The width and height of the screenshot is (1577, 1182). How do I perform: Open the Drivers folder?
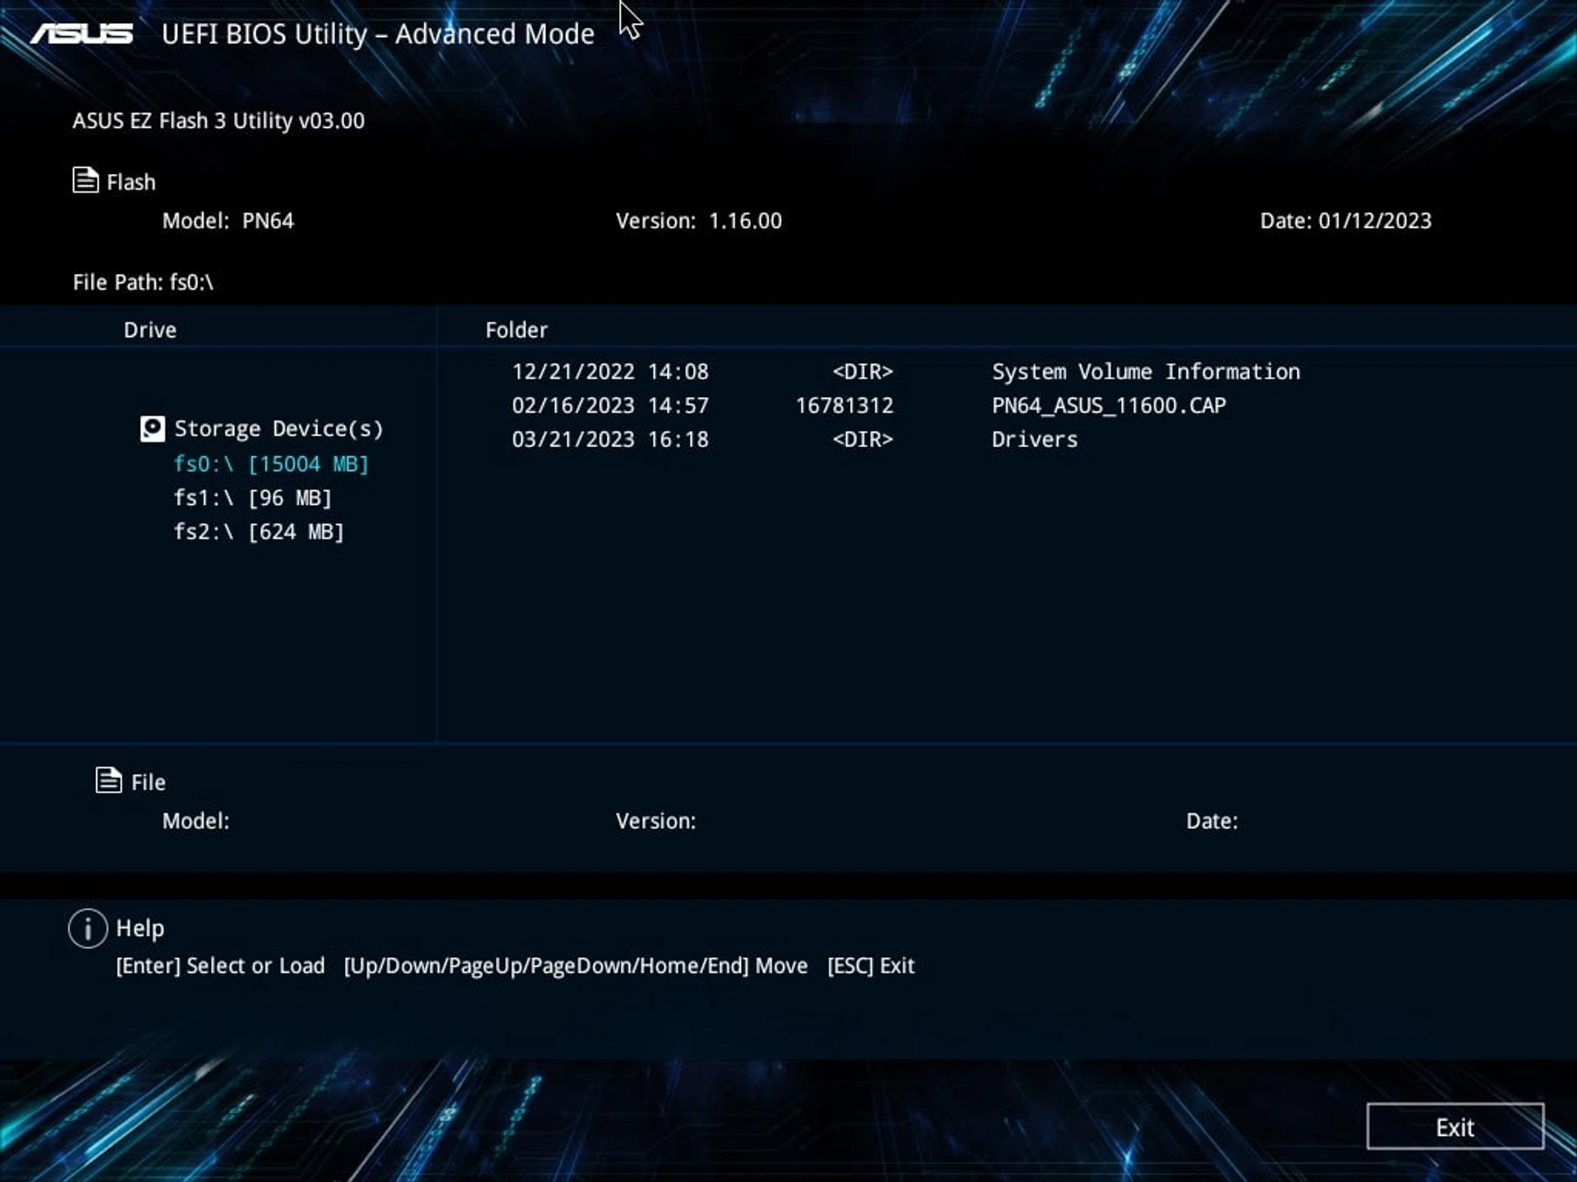point(1035,439)
